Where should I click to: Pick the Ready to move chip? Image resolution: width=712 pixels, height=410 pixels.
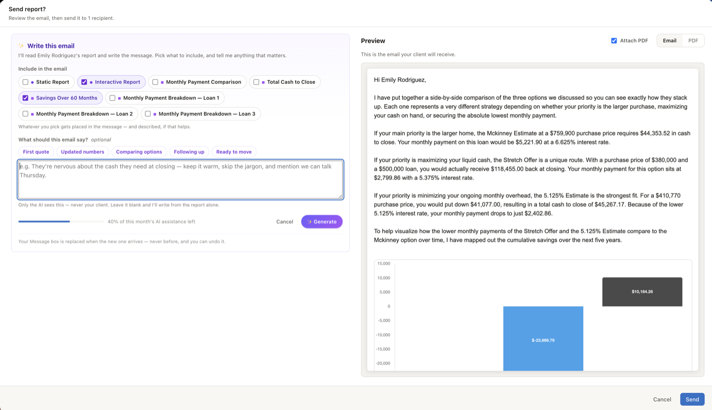click(234, 152)
